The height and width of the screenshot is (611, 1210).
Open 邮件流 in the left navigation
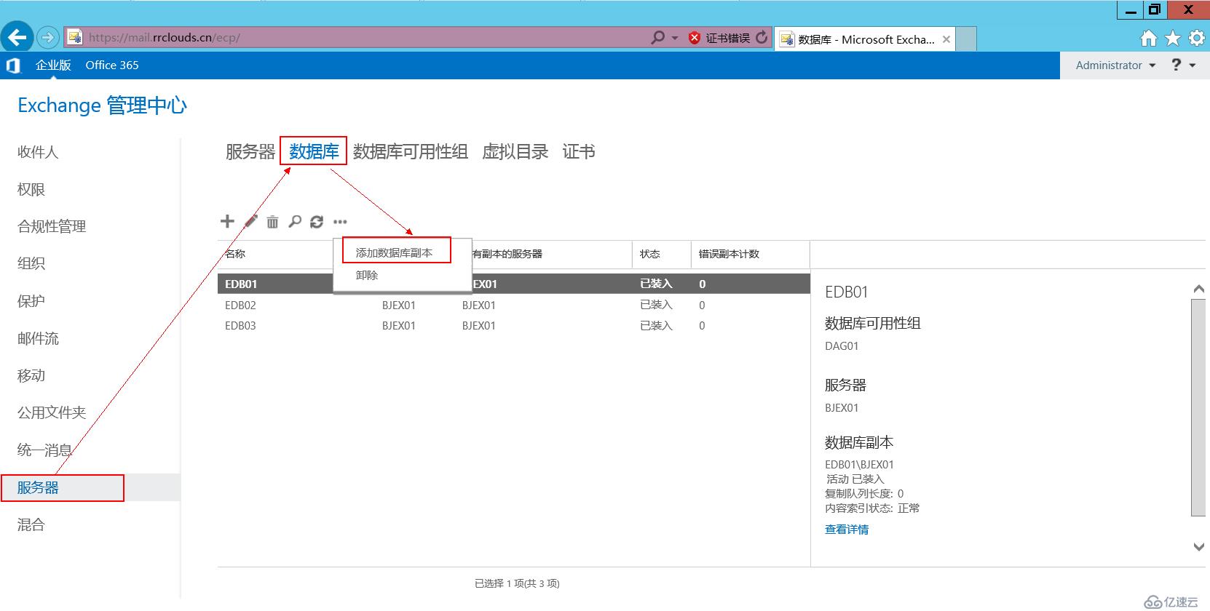point(38,338)
